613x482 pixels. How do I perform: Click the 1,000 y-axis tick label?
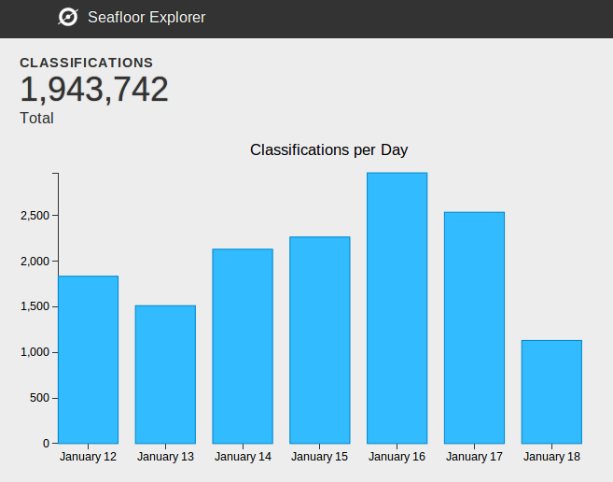click(x=34, y=352)
